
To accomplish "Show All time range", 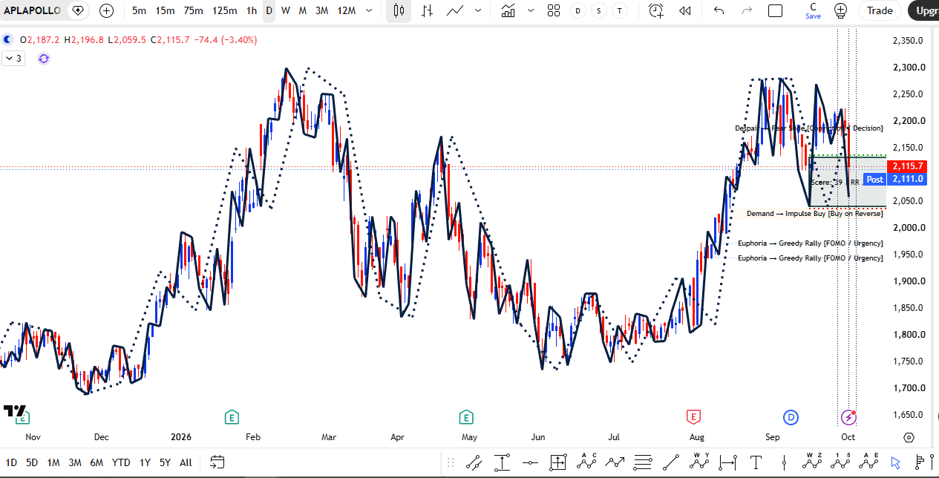I will [186, 462].
